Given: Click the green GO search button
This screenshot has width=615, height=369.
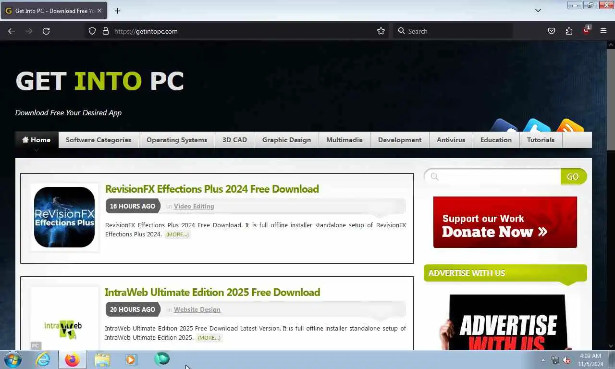Looking at the screenshot, I should (x=573, y=177).
